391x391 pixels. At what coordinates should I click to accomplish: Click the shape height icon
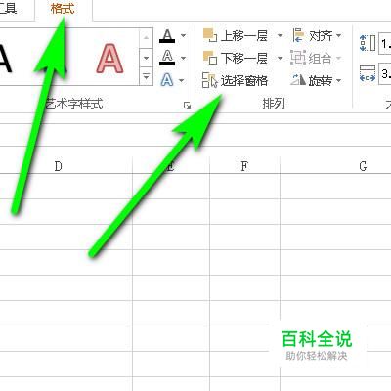click(368, 43)
